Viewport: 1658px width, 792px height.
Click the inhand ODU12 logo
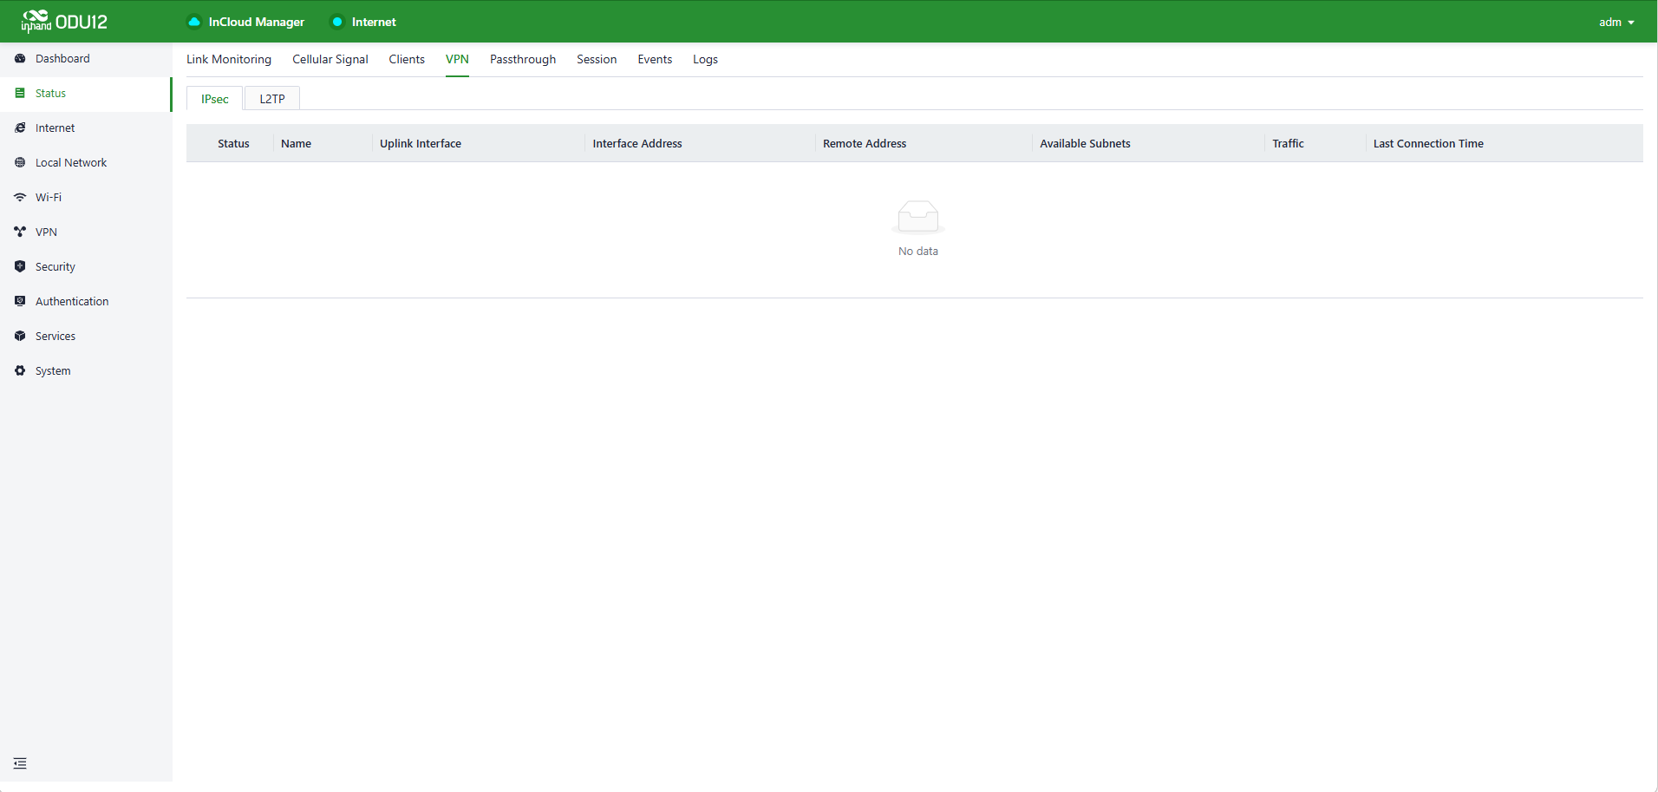(x=65, y=22)
